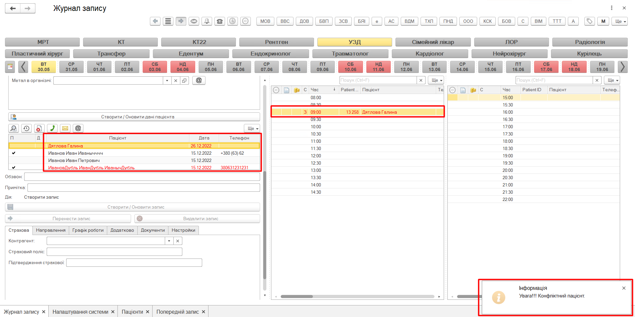The image size is (635, 317).
Task: Open the Ще menu in top toolbar
Action: coord(620,21)
